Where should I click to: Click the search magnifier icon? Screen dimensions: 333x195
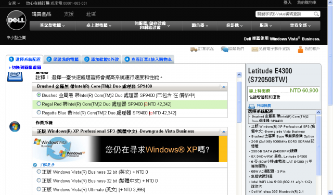point(316,14)
